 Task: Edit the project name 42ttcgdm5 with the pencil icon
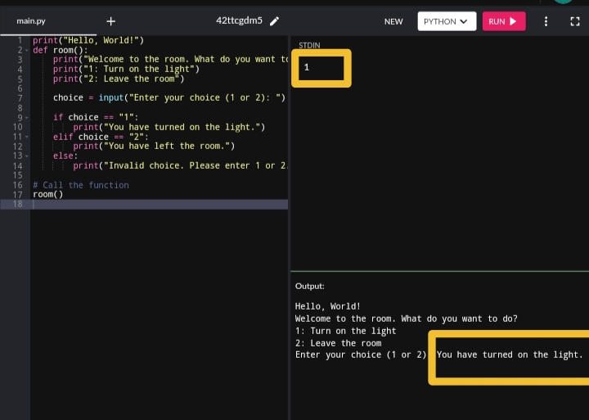click(275, 21)
